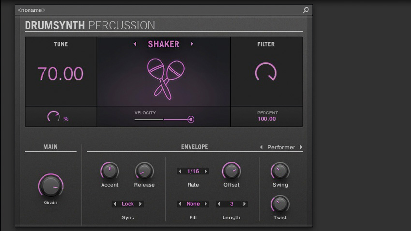Adjust the Filter knob
Screen dimensions: 411x231
click(x=266, y=72)
